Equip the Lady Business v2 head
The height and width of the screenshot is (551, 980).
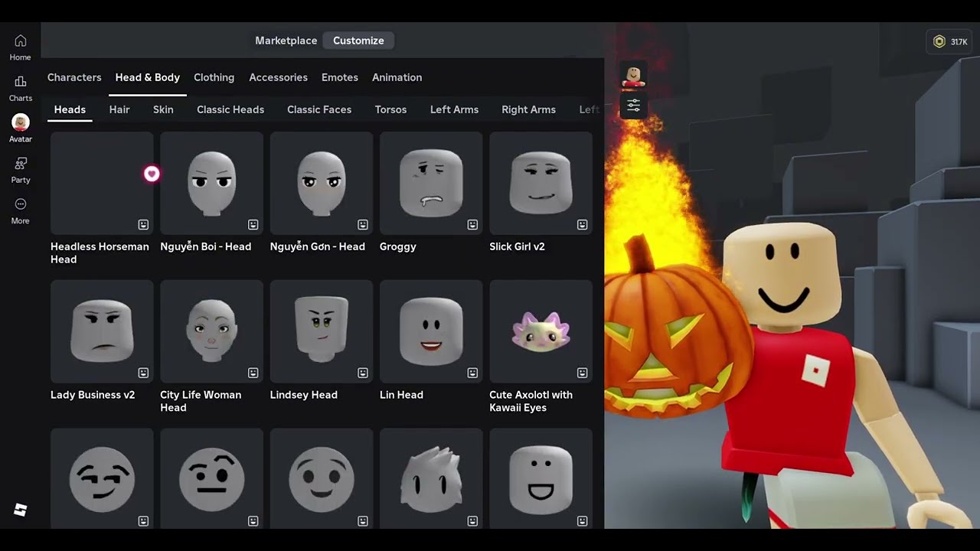pos(102,331)
